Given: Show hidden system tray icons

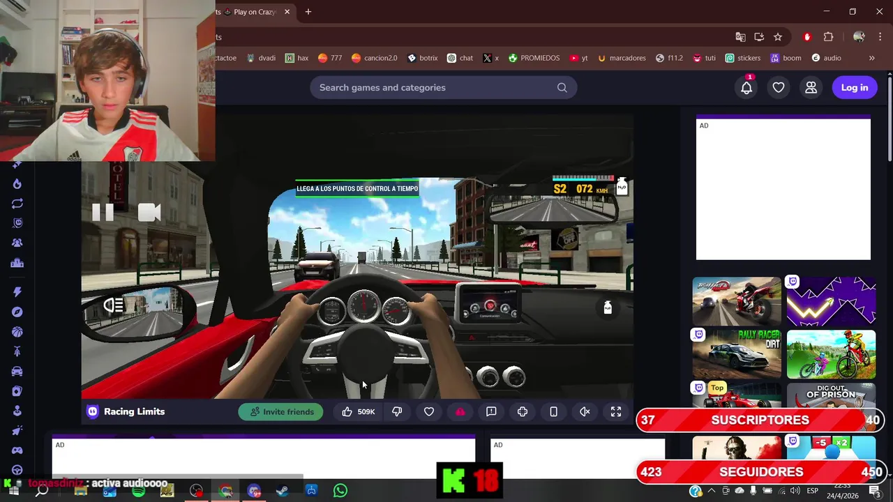Looking at the screenshot, I should (712, 491).
